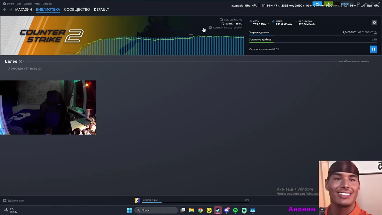The image size is (382, 215).
Task: Click the download arrow icon beside 45,7 ГБАЙТ
Action: click(x=375, y=32)
